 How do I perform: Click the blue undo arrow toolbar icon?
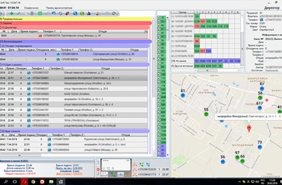(54, 14)
